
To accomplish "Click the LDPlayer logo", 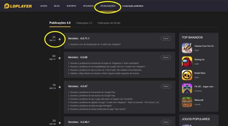I will click(18, 6).
